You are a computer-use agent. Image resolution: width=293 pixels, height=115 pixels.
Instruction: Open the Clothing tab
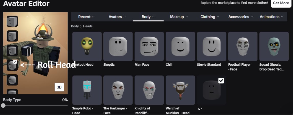210,17
